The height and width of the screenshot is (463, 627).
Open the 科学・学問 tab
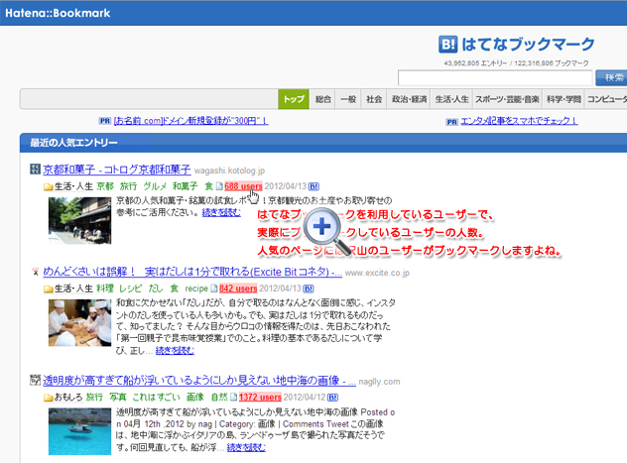tap(564, 99)
